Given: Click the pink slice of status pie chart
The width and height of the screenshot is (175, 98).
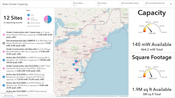Looking at the screenshot, I should click(x=46, y=18).
